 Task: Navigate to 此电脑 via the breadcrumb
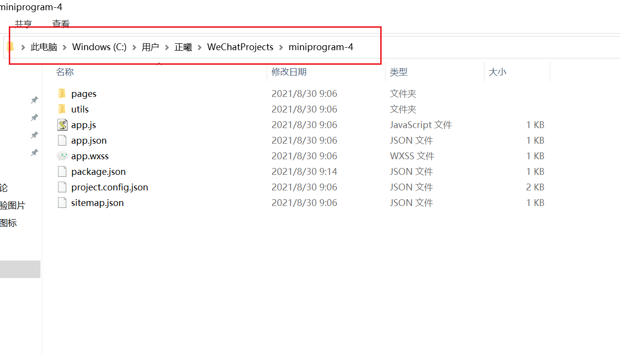point(44,47)
